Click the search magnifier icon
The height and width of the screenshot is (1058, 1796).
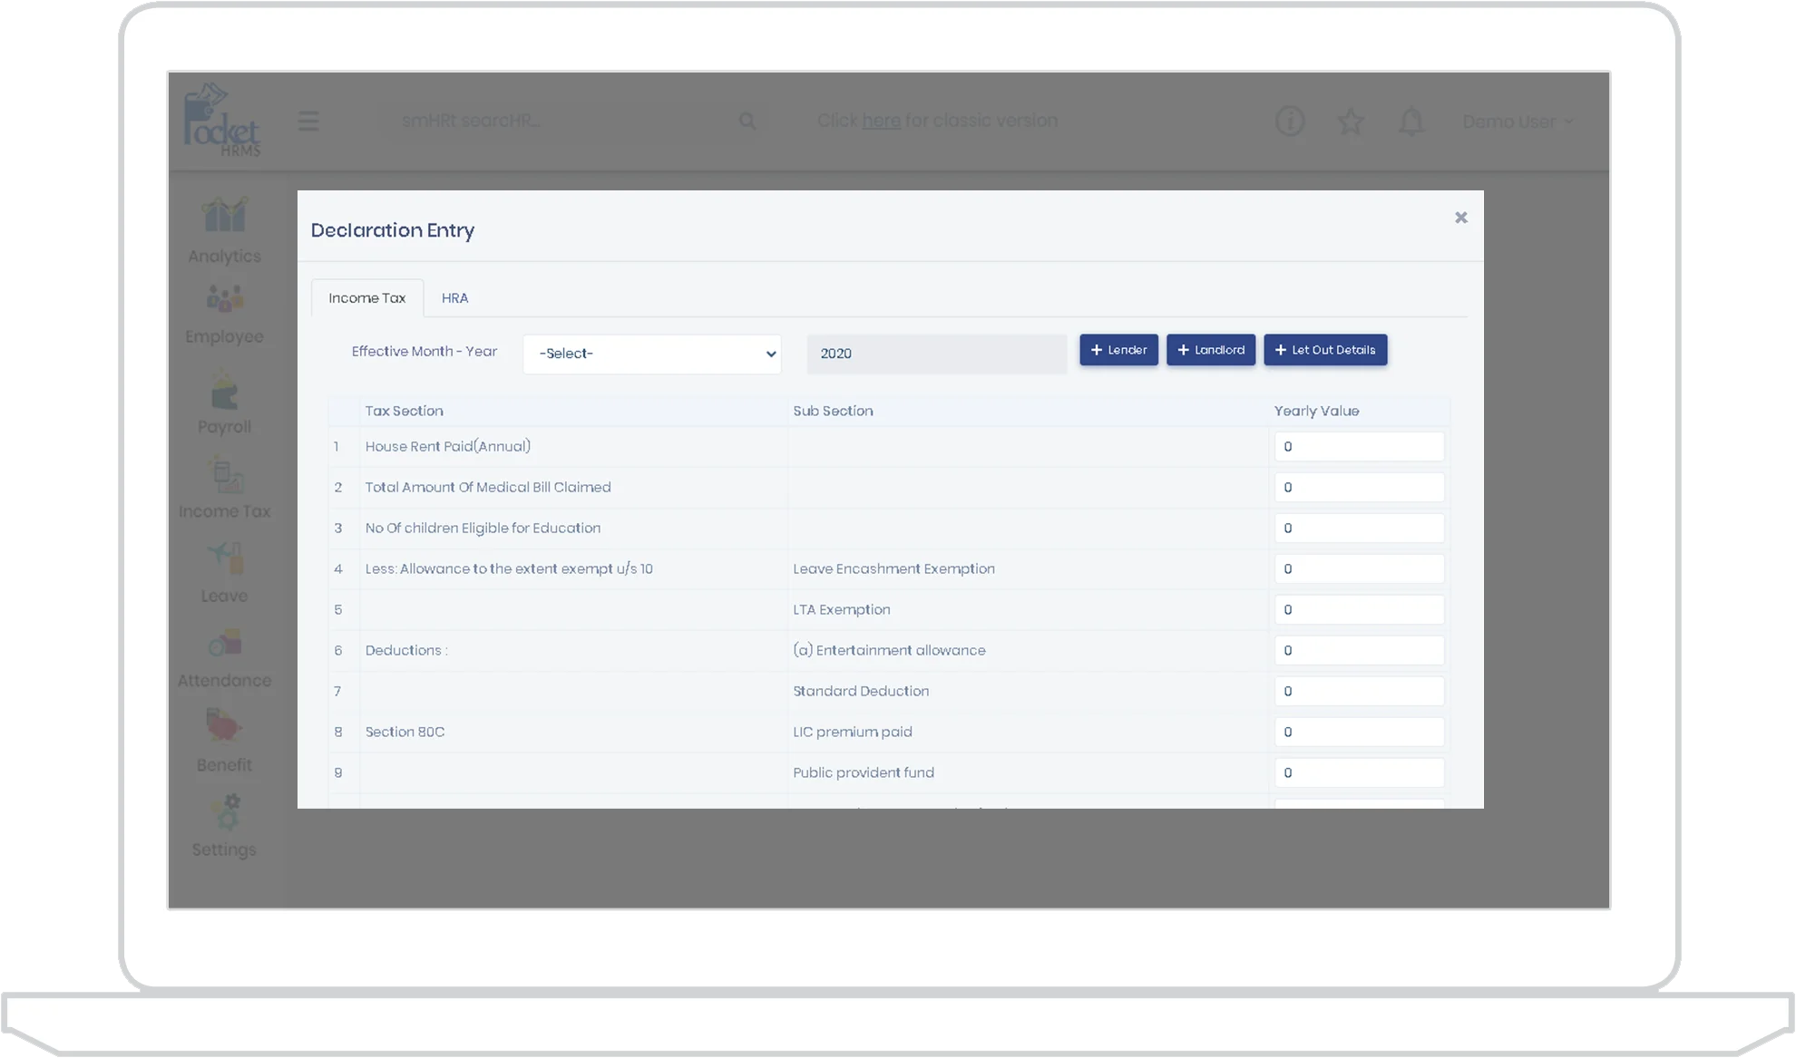747,121
